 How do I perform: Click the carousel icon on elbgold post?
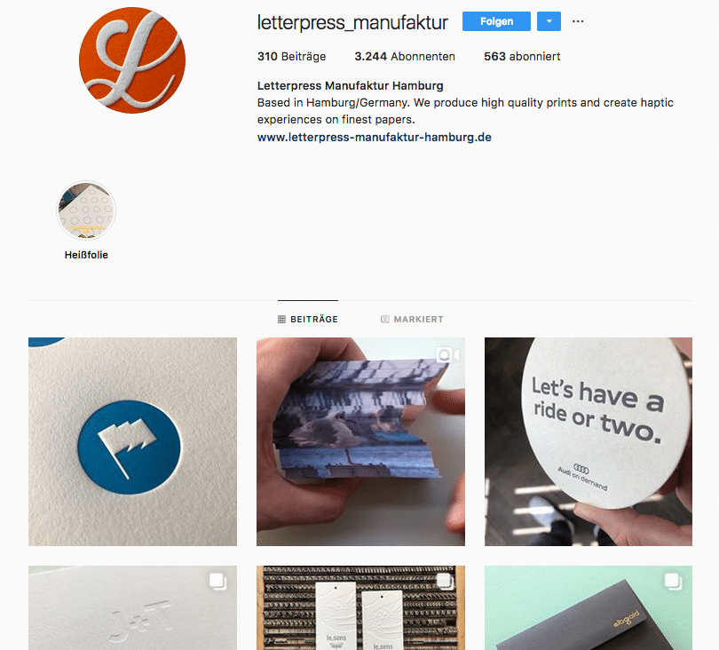[x=673, y=582]
